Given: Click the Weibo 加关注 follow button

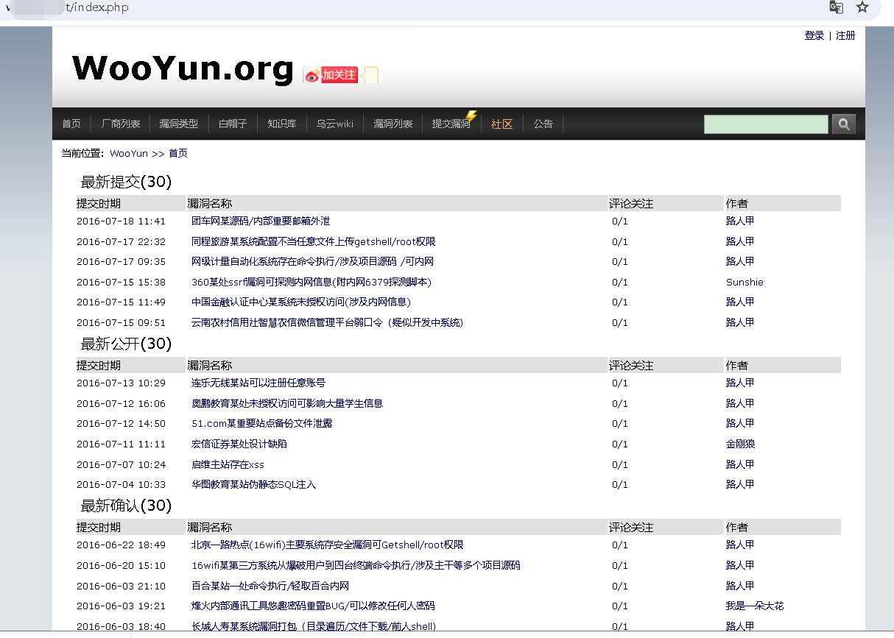Looking at the screenshot, I should click(331, 74).
